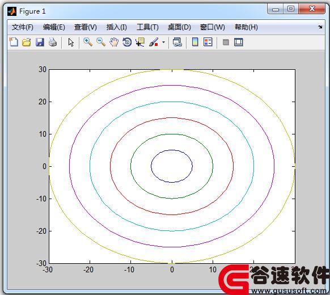Toggle the Edit Plot arrow pointer
Viewport: 330px width, 295px height.
[x=71, y=42]
